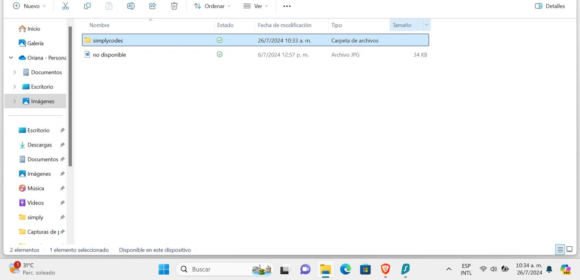Select Descargas in quick access
The image size is (580, 280).
(39, 145)
